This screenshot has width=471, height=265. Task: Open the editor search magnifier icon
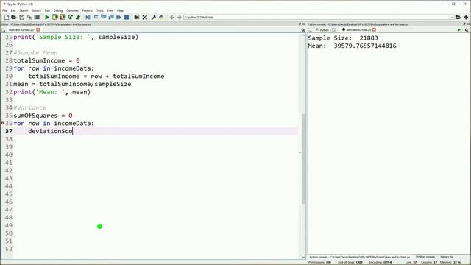[x=302, y=30]
